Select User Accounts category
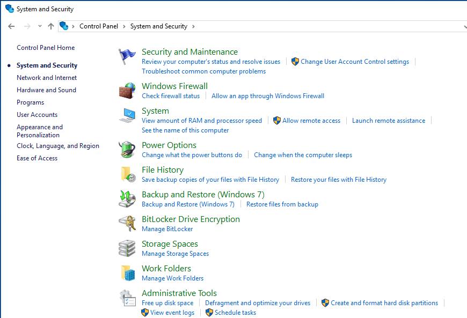 point(37,115)
